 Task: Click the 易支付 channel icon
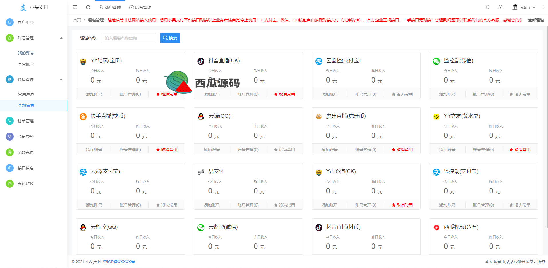pyautogui.click(x=201, y=172)
